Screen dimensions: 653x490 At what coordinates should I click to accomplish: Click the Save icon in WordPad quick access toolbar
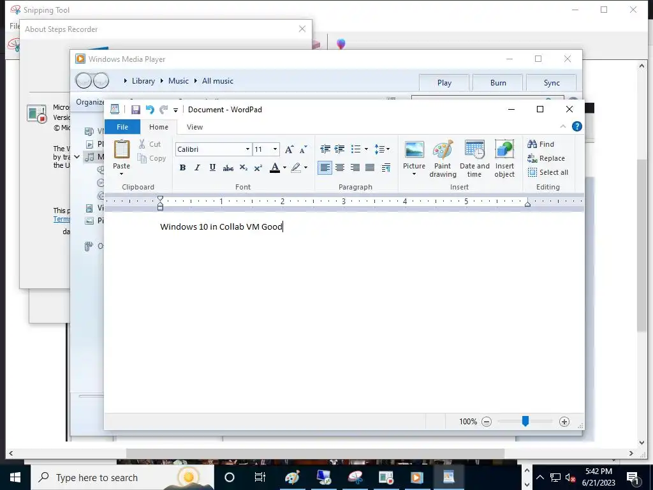tap(135, 110)
